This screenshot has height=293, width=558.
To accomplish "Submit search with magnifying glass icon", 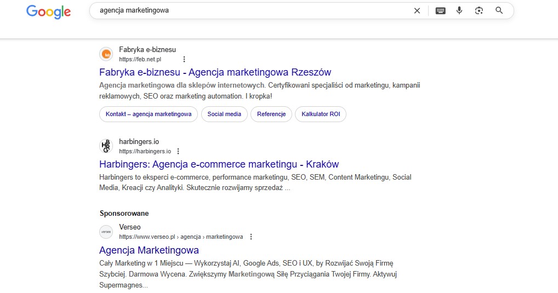I will [499, 10].
